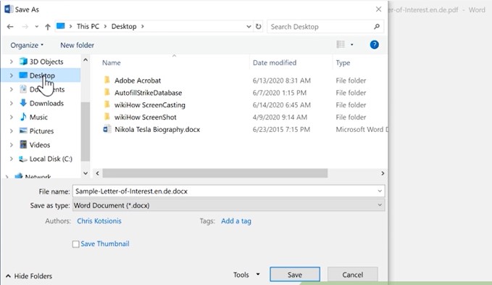Expand the Desktop tree node
Image resolution: width=492 pixels, height=285 pixels.
(12, 75)
